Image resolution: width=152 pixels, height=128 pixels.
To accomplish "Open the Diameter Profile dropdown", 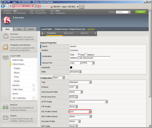I will click(75, 121).
